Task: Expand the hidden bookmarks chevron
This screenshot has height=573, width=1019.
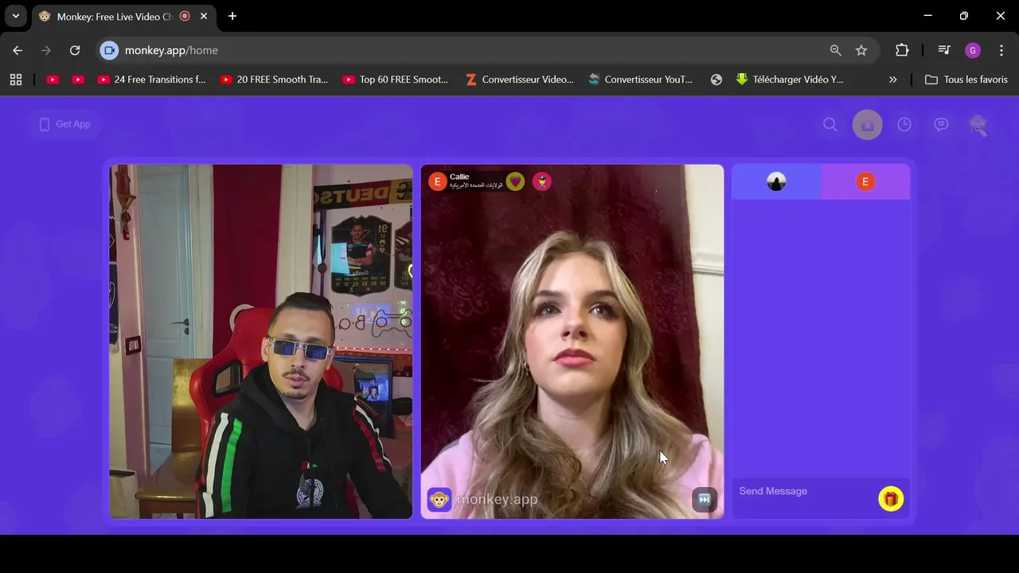Action: click(x=893, y=80)
